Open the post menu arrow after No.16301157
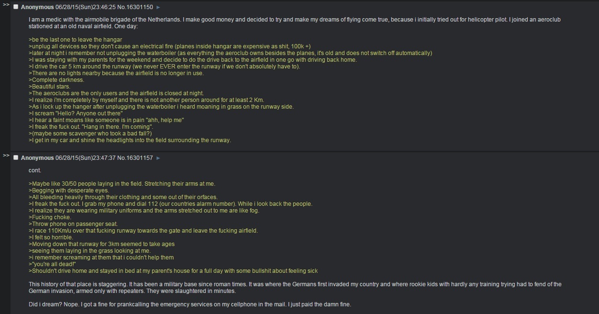The image size is (599, 314). click(158, 158)
